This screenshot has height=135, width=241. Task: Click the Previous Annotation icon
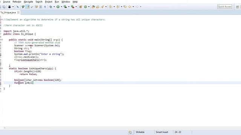pyautogui.click(x=118, y=7)
